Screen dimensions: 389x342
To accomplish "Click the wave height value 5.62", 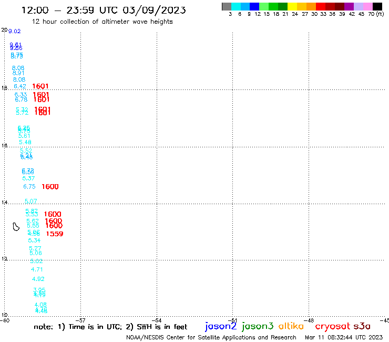I will (x=33, y=221).
